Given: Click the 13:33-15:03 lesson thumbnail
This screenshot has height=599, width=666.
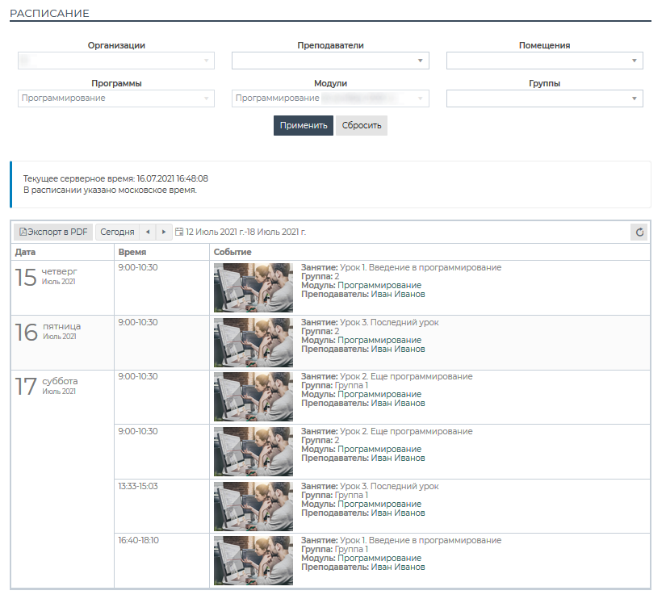Looking at the screenshot, I should pos(253,506).
